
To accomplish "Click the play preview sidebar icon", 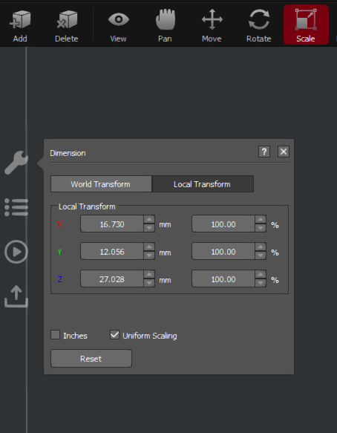I will 16,252.
